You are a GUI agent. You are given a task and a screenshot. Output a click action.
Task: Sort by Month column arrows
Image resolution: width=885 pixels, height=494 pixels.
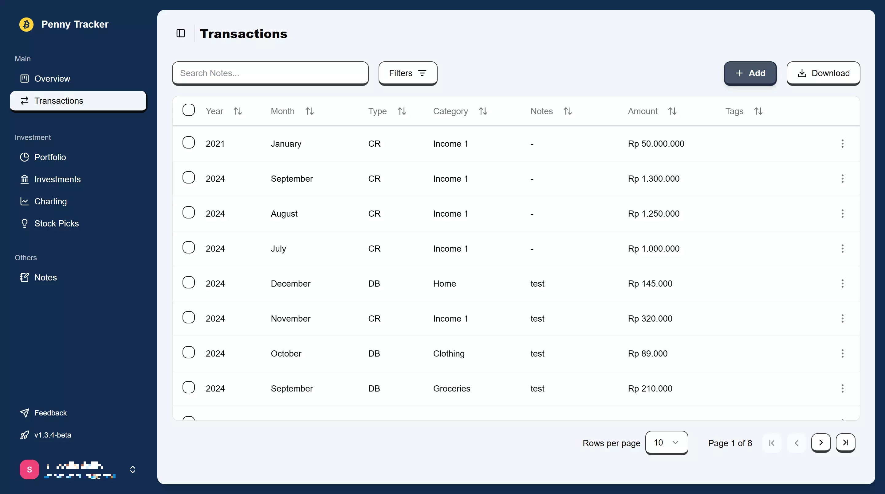(309, 111)
